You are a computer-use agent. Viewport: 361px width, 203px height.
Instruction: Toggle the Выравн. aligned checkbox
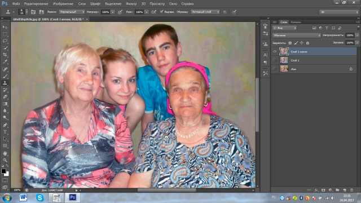(162, 12)
